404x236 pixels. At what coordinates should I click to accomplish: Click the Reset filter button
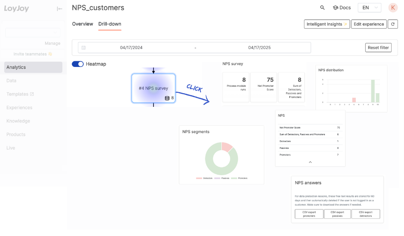coord(378,48)
